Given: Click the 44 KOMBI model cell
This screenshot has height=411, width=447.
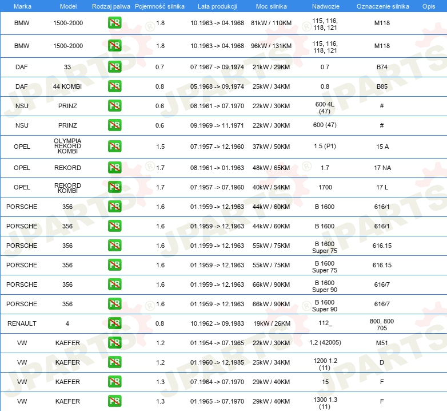Looking at the screenshot, I should click(67, 86).
